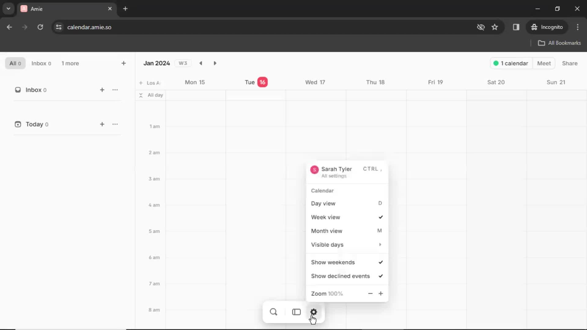The height and width of the screenshot is (330, 587).
Task: Open the settings gear icon
Action: click(314, 312)
